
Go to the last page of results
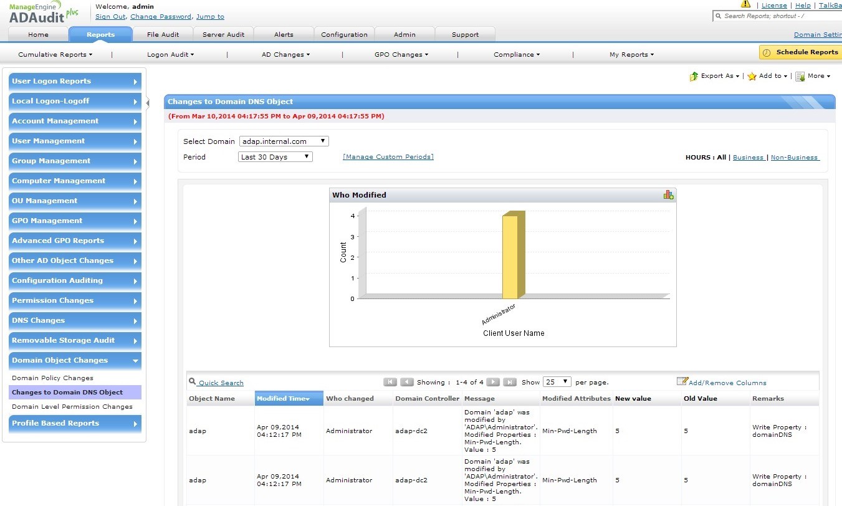(509, 382)
